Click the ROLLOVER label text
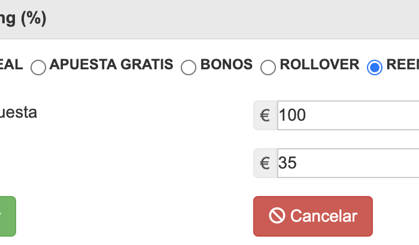Screen dimensions: 419x245 click(x=320, y=65)
